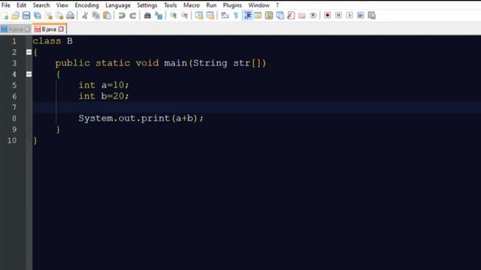481x270 pixels.
Task: Open the Settings menu
Action: pyautogui.click(x=147, y=5)
